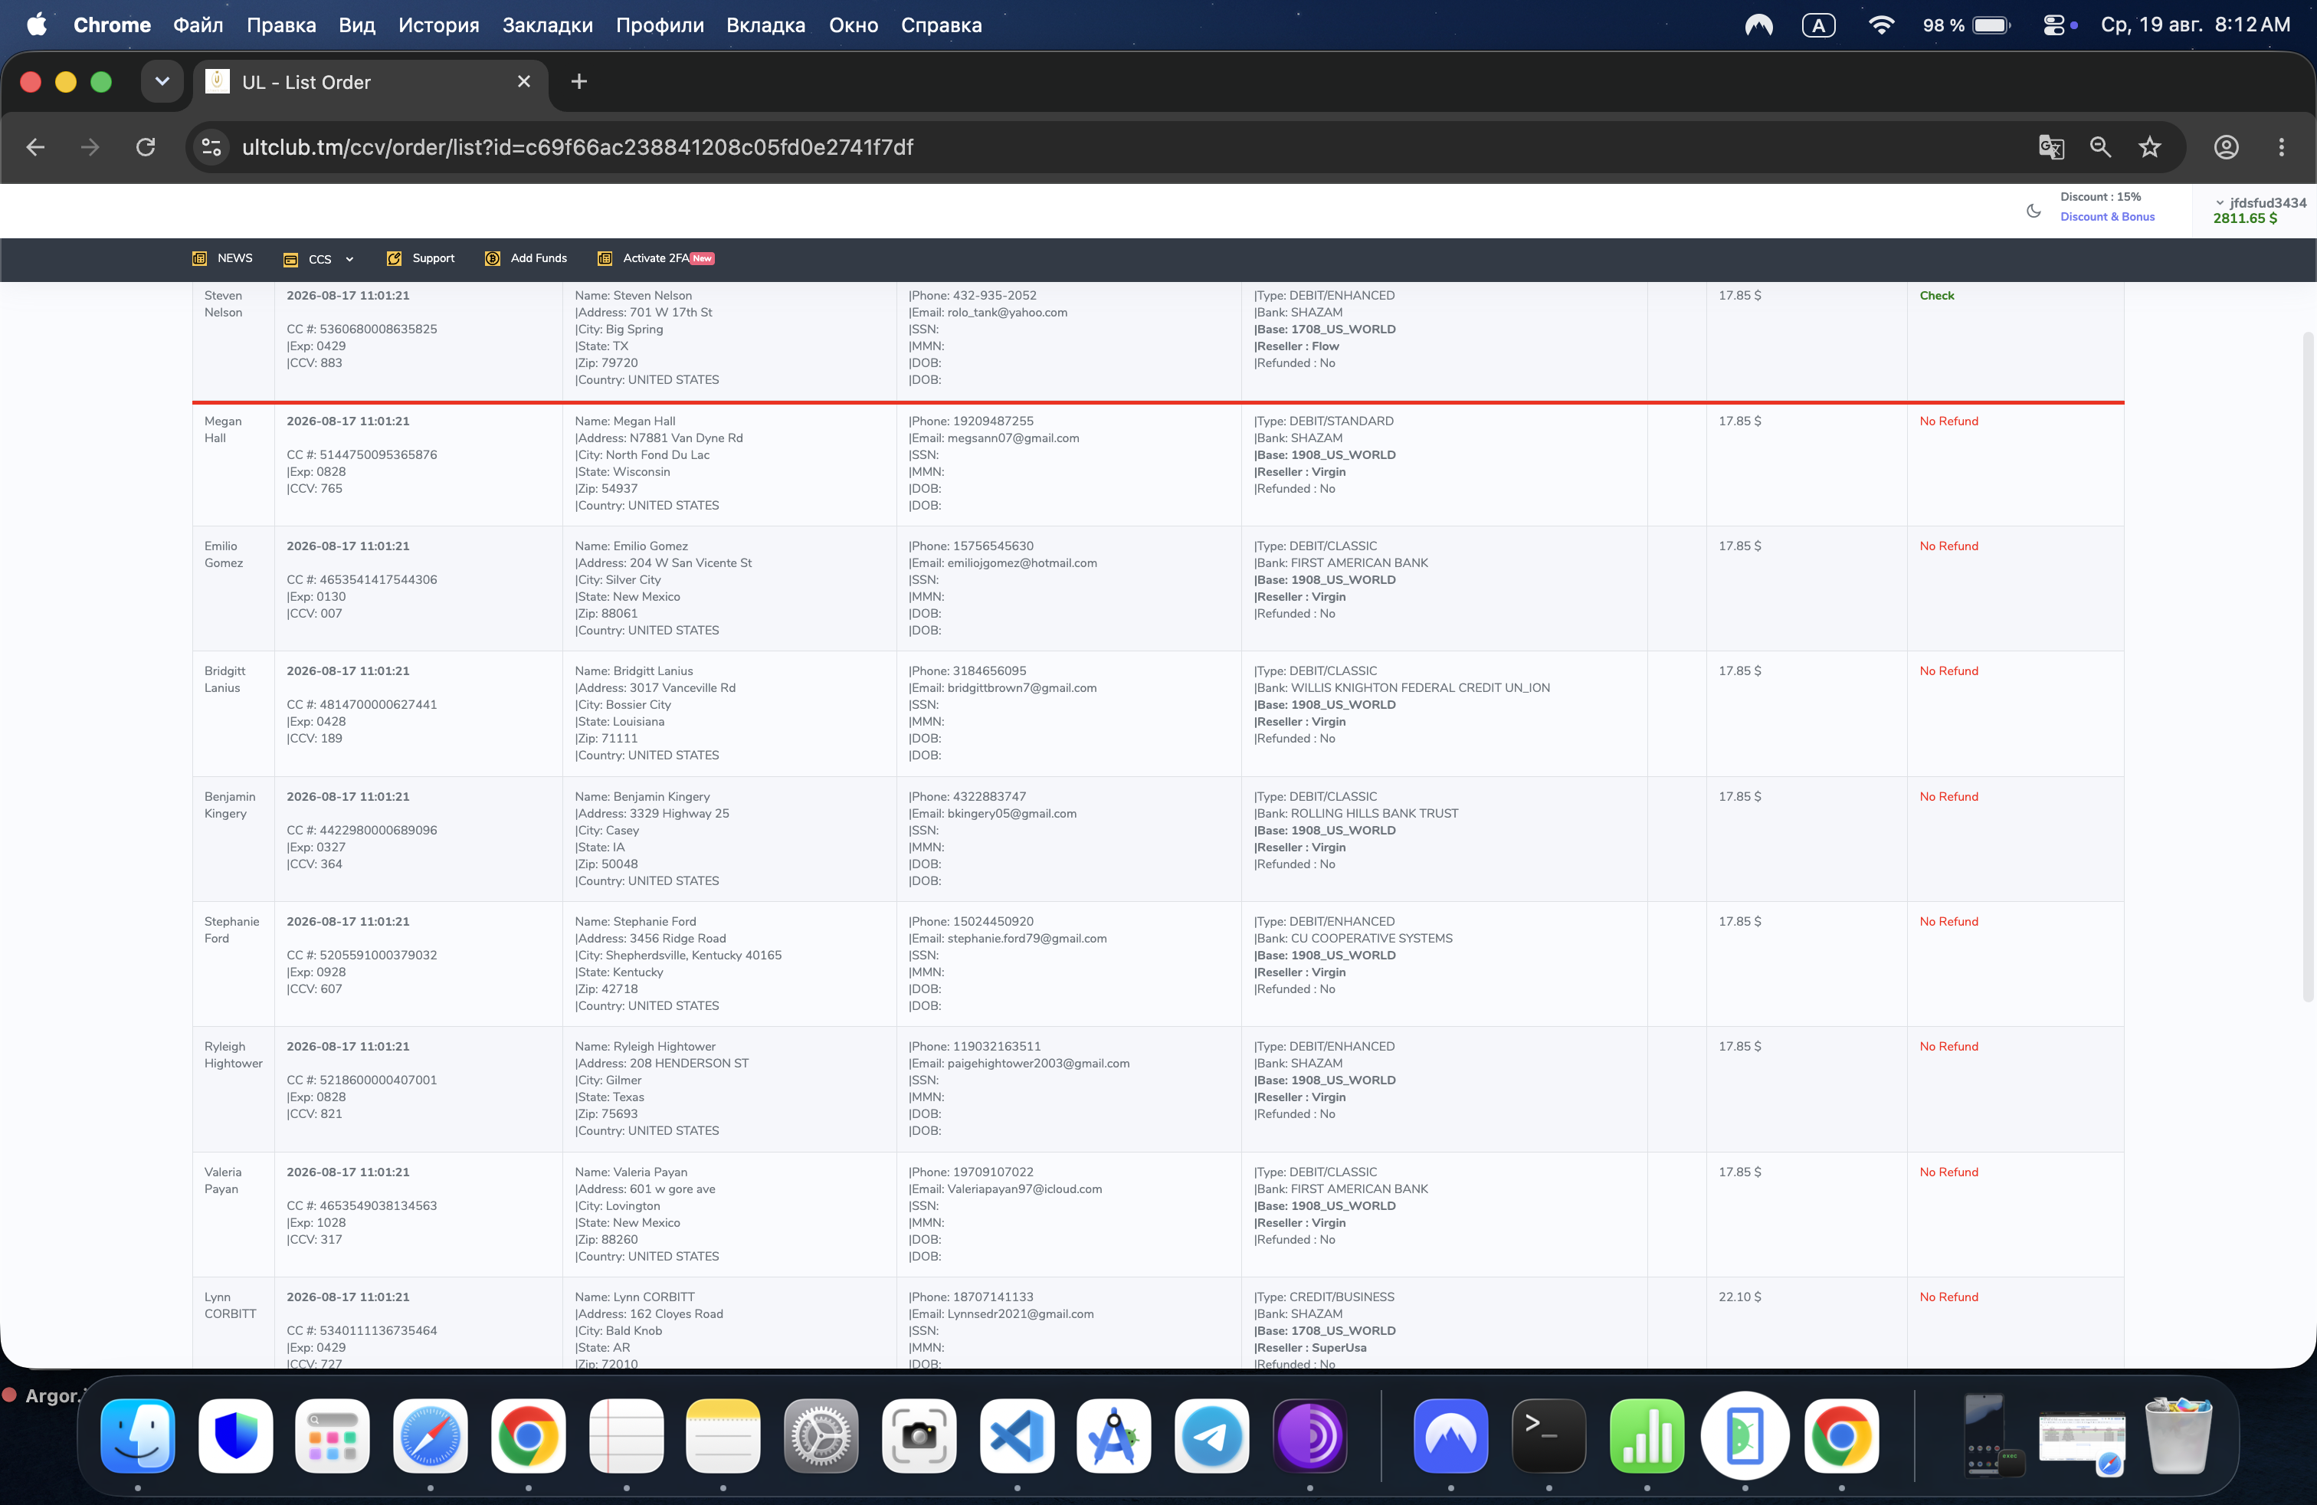Open the Screenshot app in the Dock
The image size is (2317, 1505).
[x=919, y=1436]
